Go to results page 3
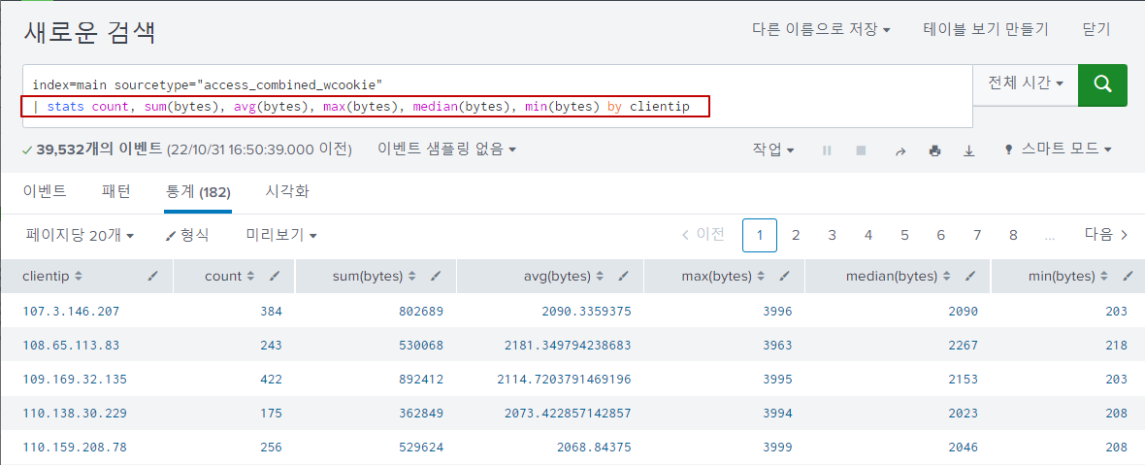The width and height of the screenshot is (1145, 465). (x=832, y=235)
